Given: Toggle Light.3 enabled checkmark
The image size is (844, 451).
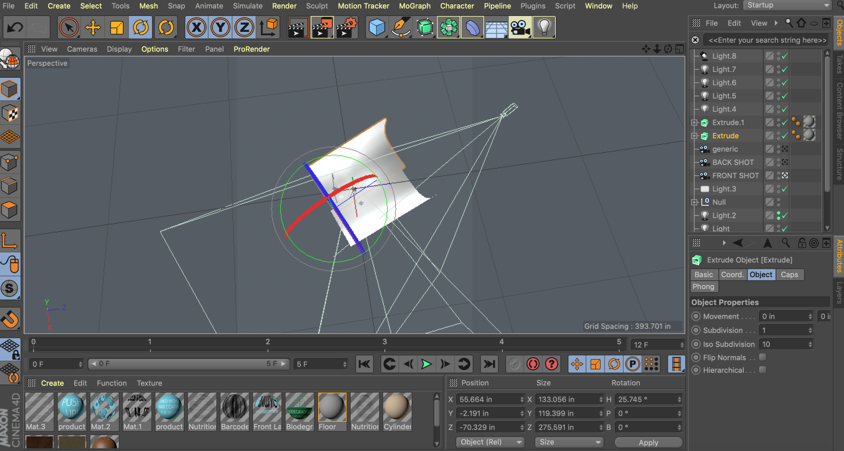Looking at the screenshot, I should (x=785, y=189).
